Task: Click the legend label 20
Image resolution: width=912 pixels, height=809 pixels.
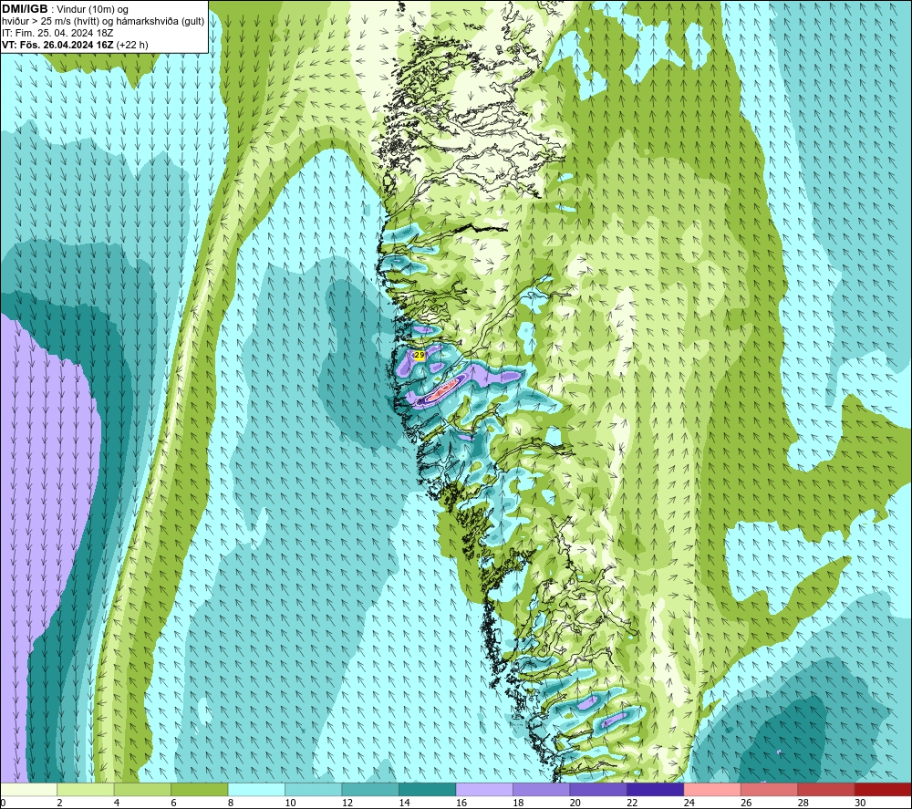Action: [x=575, y=803]
